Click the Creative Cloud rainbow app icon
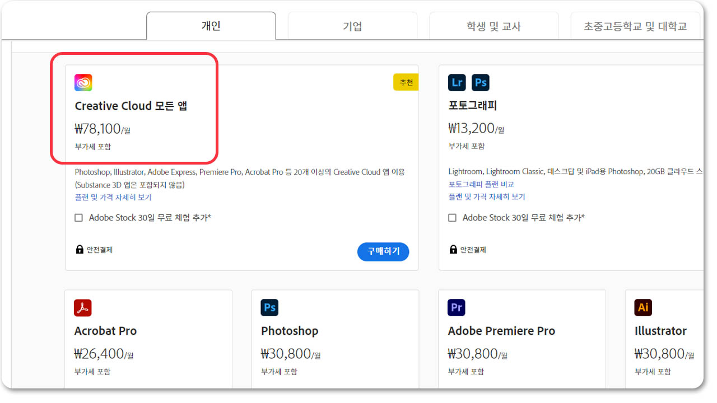The width and height of the screenshot is (717, 403). [83, 83]
